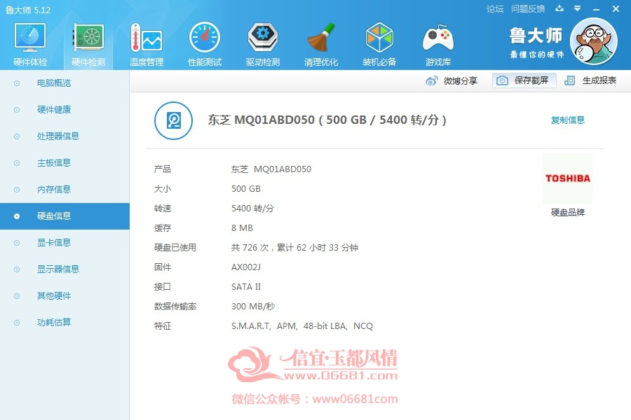Click the firmware value AX002J

[x=246, y=267]
